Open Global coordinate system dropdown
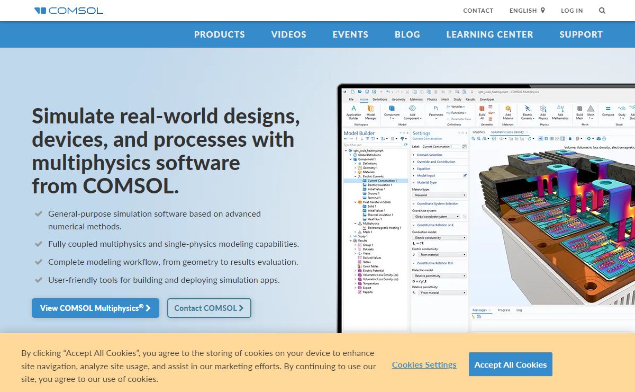 click(437, 217)
